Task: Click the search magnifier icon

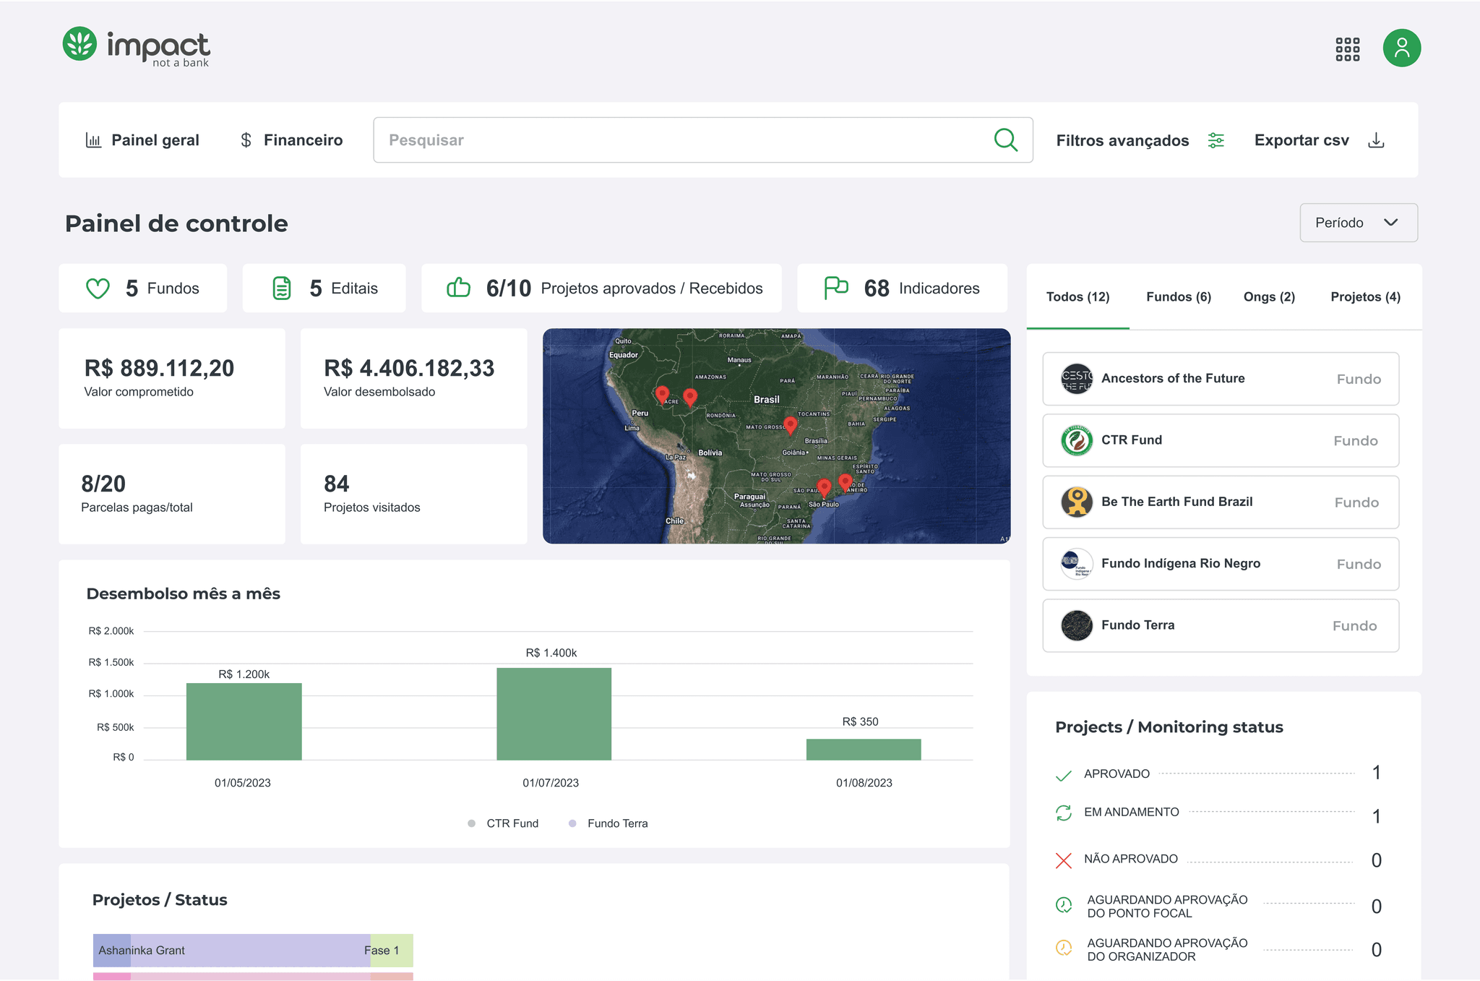Action: pyautogui.click(x=1005, y=140)
